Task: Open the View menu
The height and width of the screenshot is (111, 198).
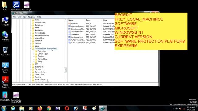Action: tap(24, 17)
